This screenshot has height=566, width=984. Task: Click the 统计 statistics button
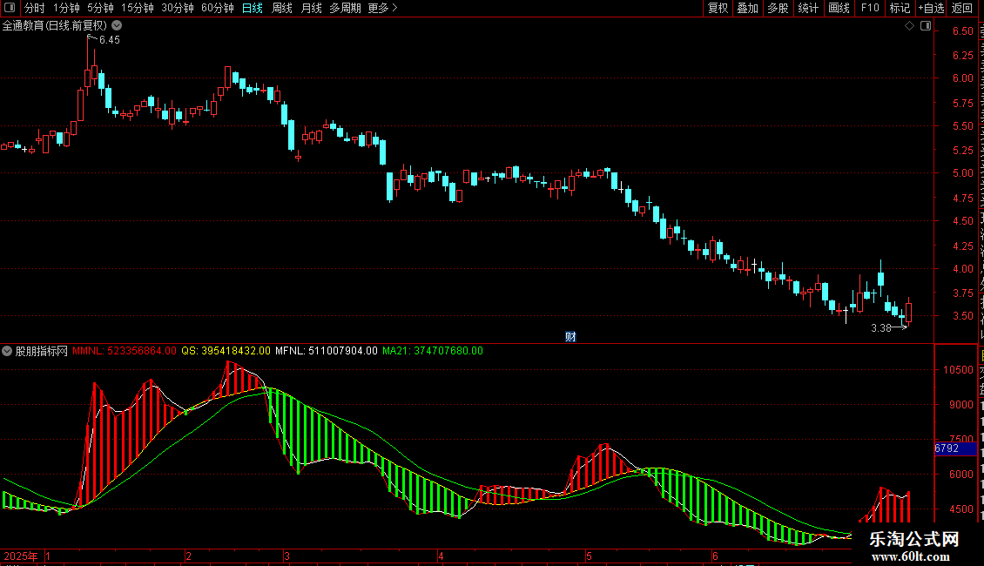807,8
